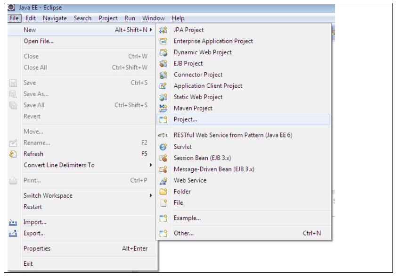This screenshot has height=278, width=400.
Task: Click the Refresh icon in File menu
Action: point(13,154)
